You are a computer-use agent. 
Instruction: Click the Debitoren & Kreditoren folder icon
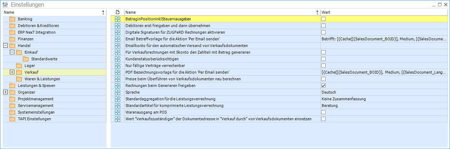click(x=12, y=26)
